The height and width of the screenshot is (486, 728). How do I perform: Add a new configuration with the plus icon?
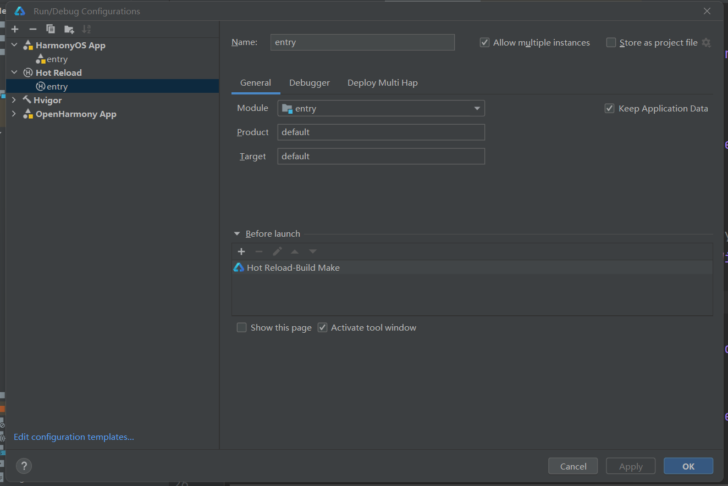[x=15, y=29]
